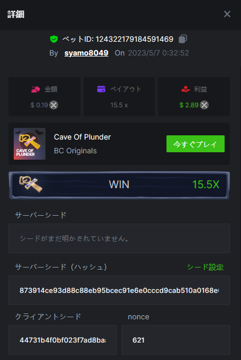
Task: Select the server seed hash field
Action: click(119, 290)
